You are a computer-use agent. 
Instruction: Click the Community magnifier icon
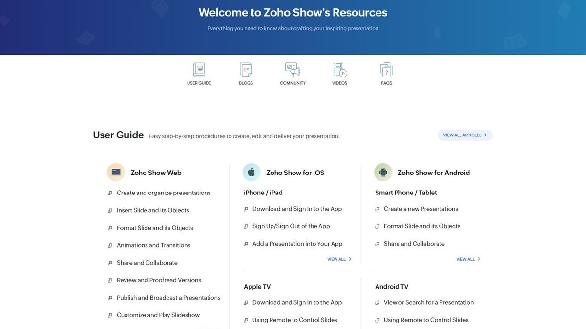pos(293,69)
